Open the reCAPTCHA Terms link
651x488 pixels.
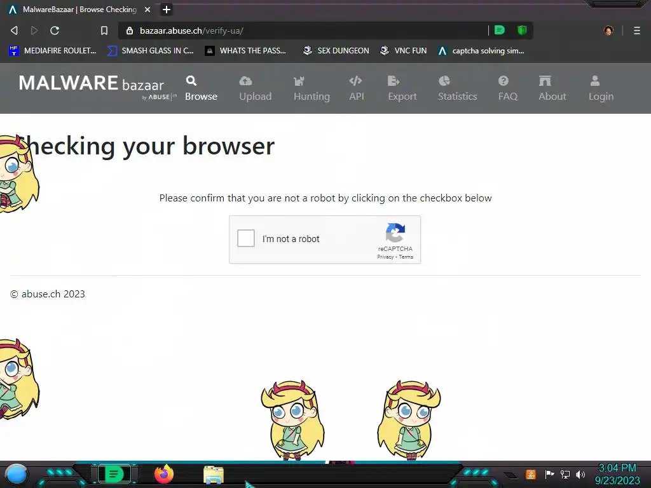[406, 257]
